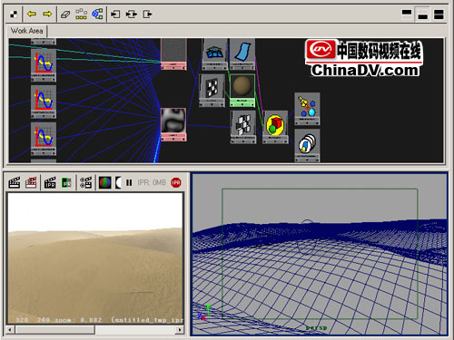Clear the graph with the eraser icon
This screenshot has height=340, width=454.
65,15
